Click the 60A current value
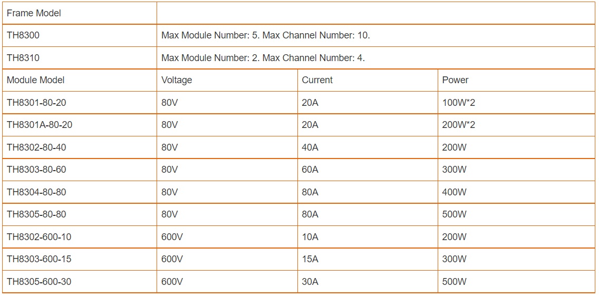The image size is (599, 297). pyautogui.click(x=310, y=170)
